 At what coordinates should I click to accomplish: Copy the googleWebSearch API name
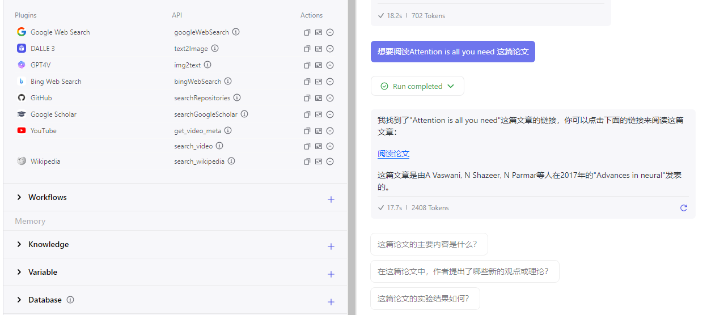tap(307, 32)
